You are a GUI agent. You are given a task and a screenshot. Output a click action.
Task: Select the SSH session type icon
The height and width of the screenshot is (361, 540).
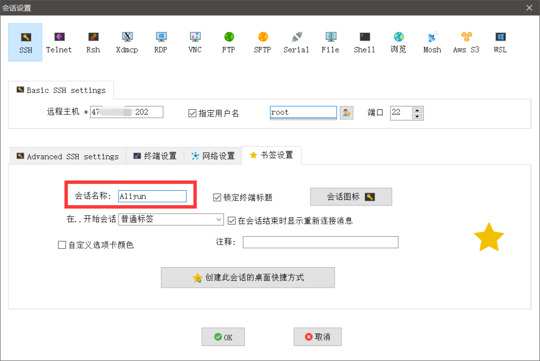25,42
